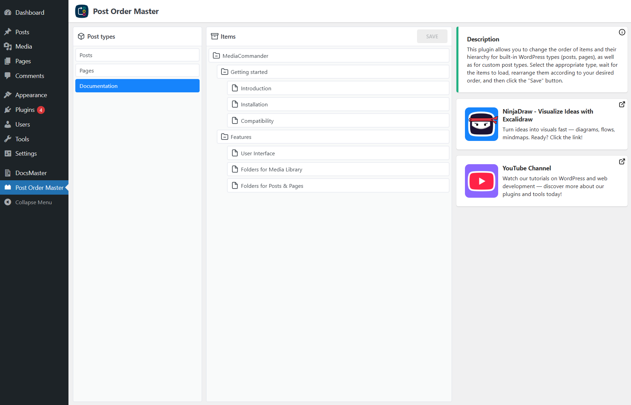
Task: Click the NinjaDraw ninja thumbnail
Action: pyautogui.click(x=481, y=124)
